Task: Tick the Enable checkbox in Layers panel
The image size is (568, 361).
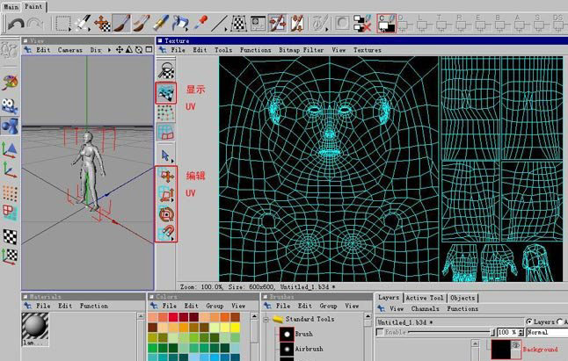Action: [x=380, y=332]
